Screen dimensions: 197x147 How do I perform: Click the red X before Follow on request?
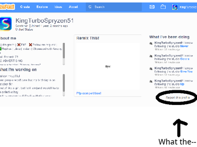coord(30,45)
